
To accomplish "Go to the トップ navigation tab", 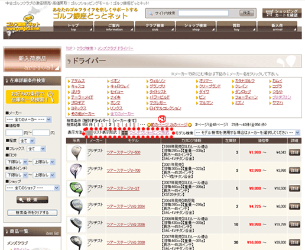I will click(73, 27).
